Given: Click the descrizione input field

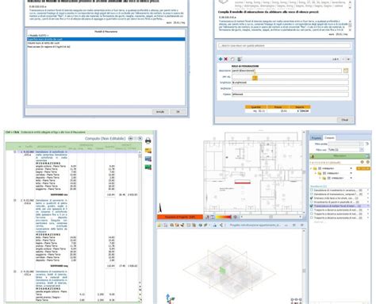Looking at the screenshot, I should pyautogui.click(x=286, y=71).
